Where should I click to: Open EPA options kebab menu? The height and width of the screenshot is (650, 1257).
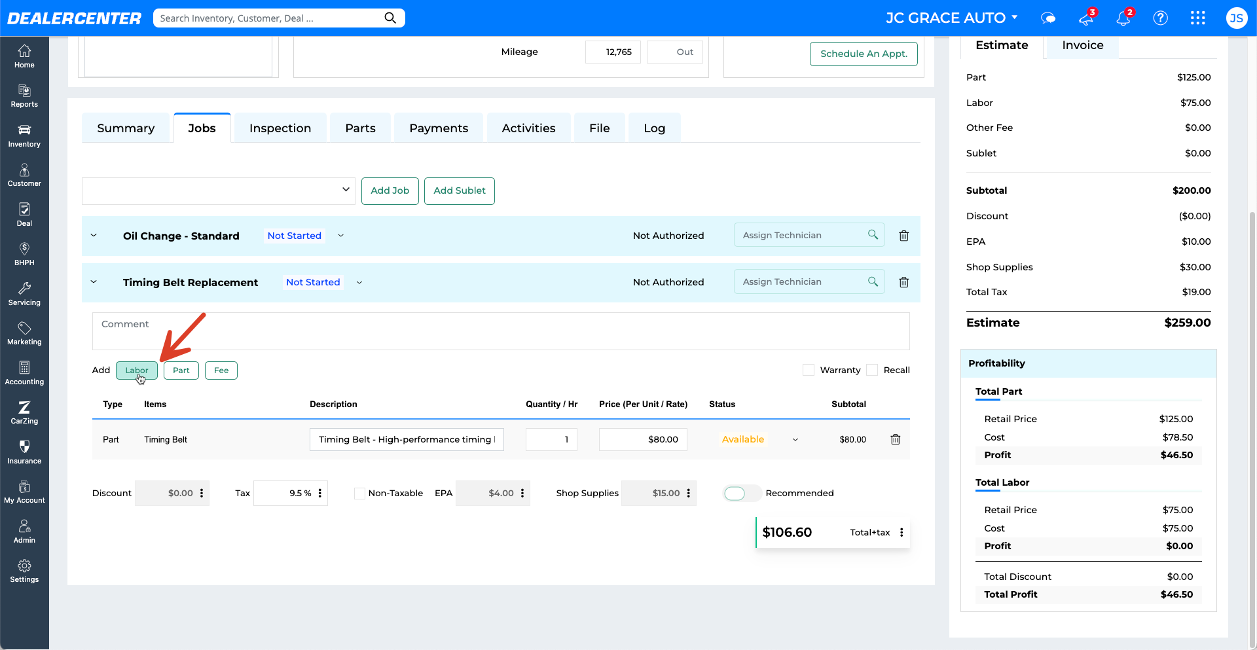[522, 493]
